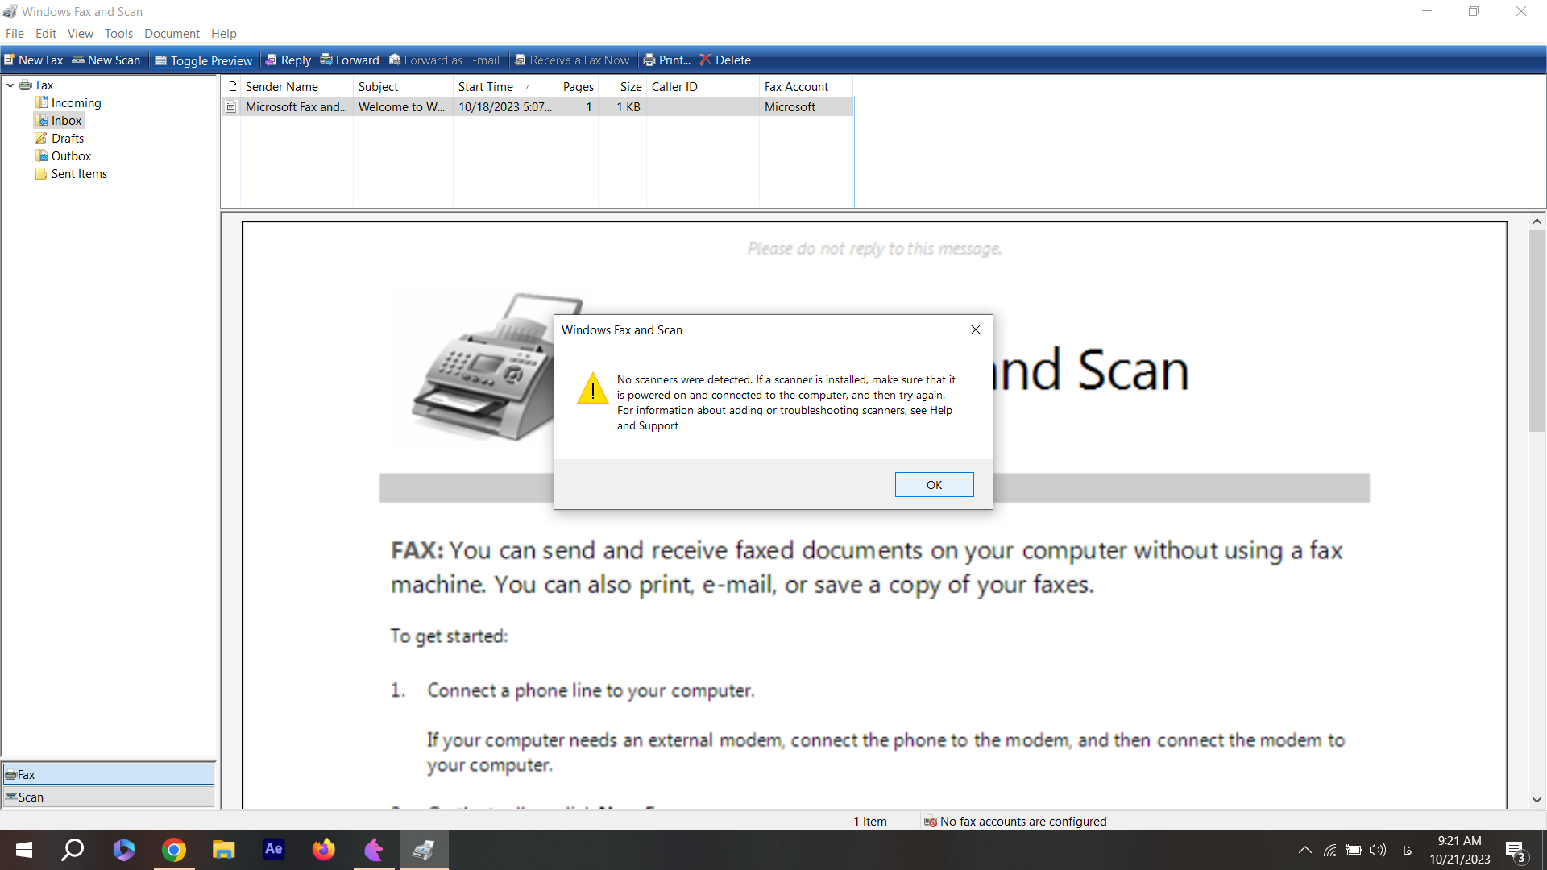Screen dimensions: 1547x870
Task: Toggle Preview pane from toolbar
Action: pos(204,60)
